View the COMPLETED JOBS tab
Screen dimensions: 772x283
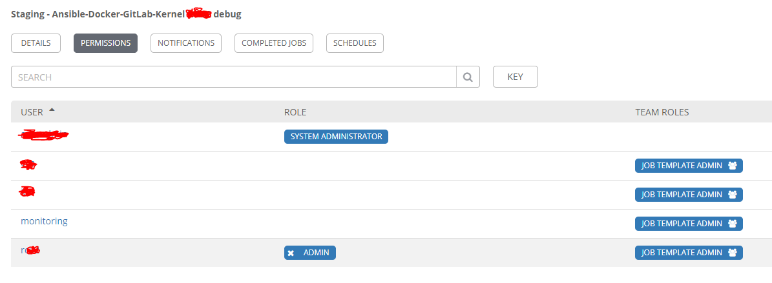point(274,43)
